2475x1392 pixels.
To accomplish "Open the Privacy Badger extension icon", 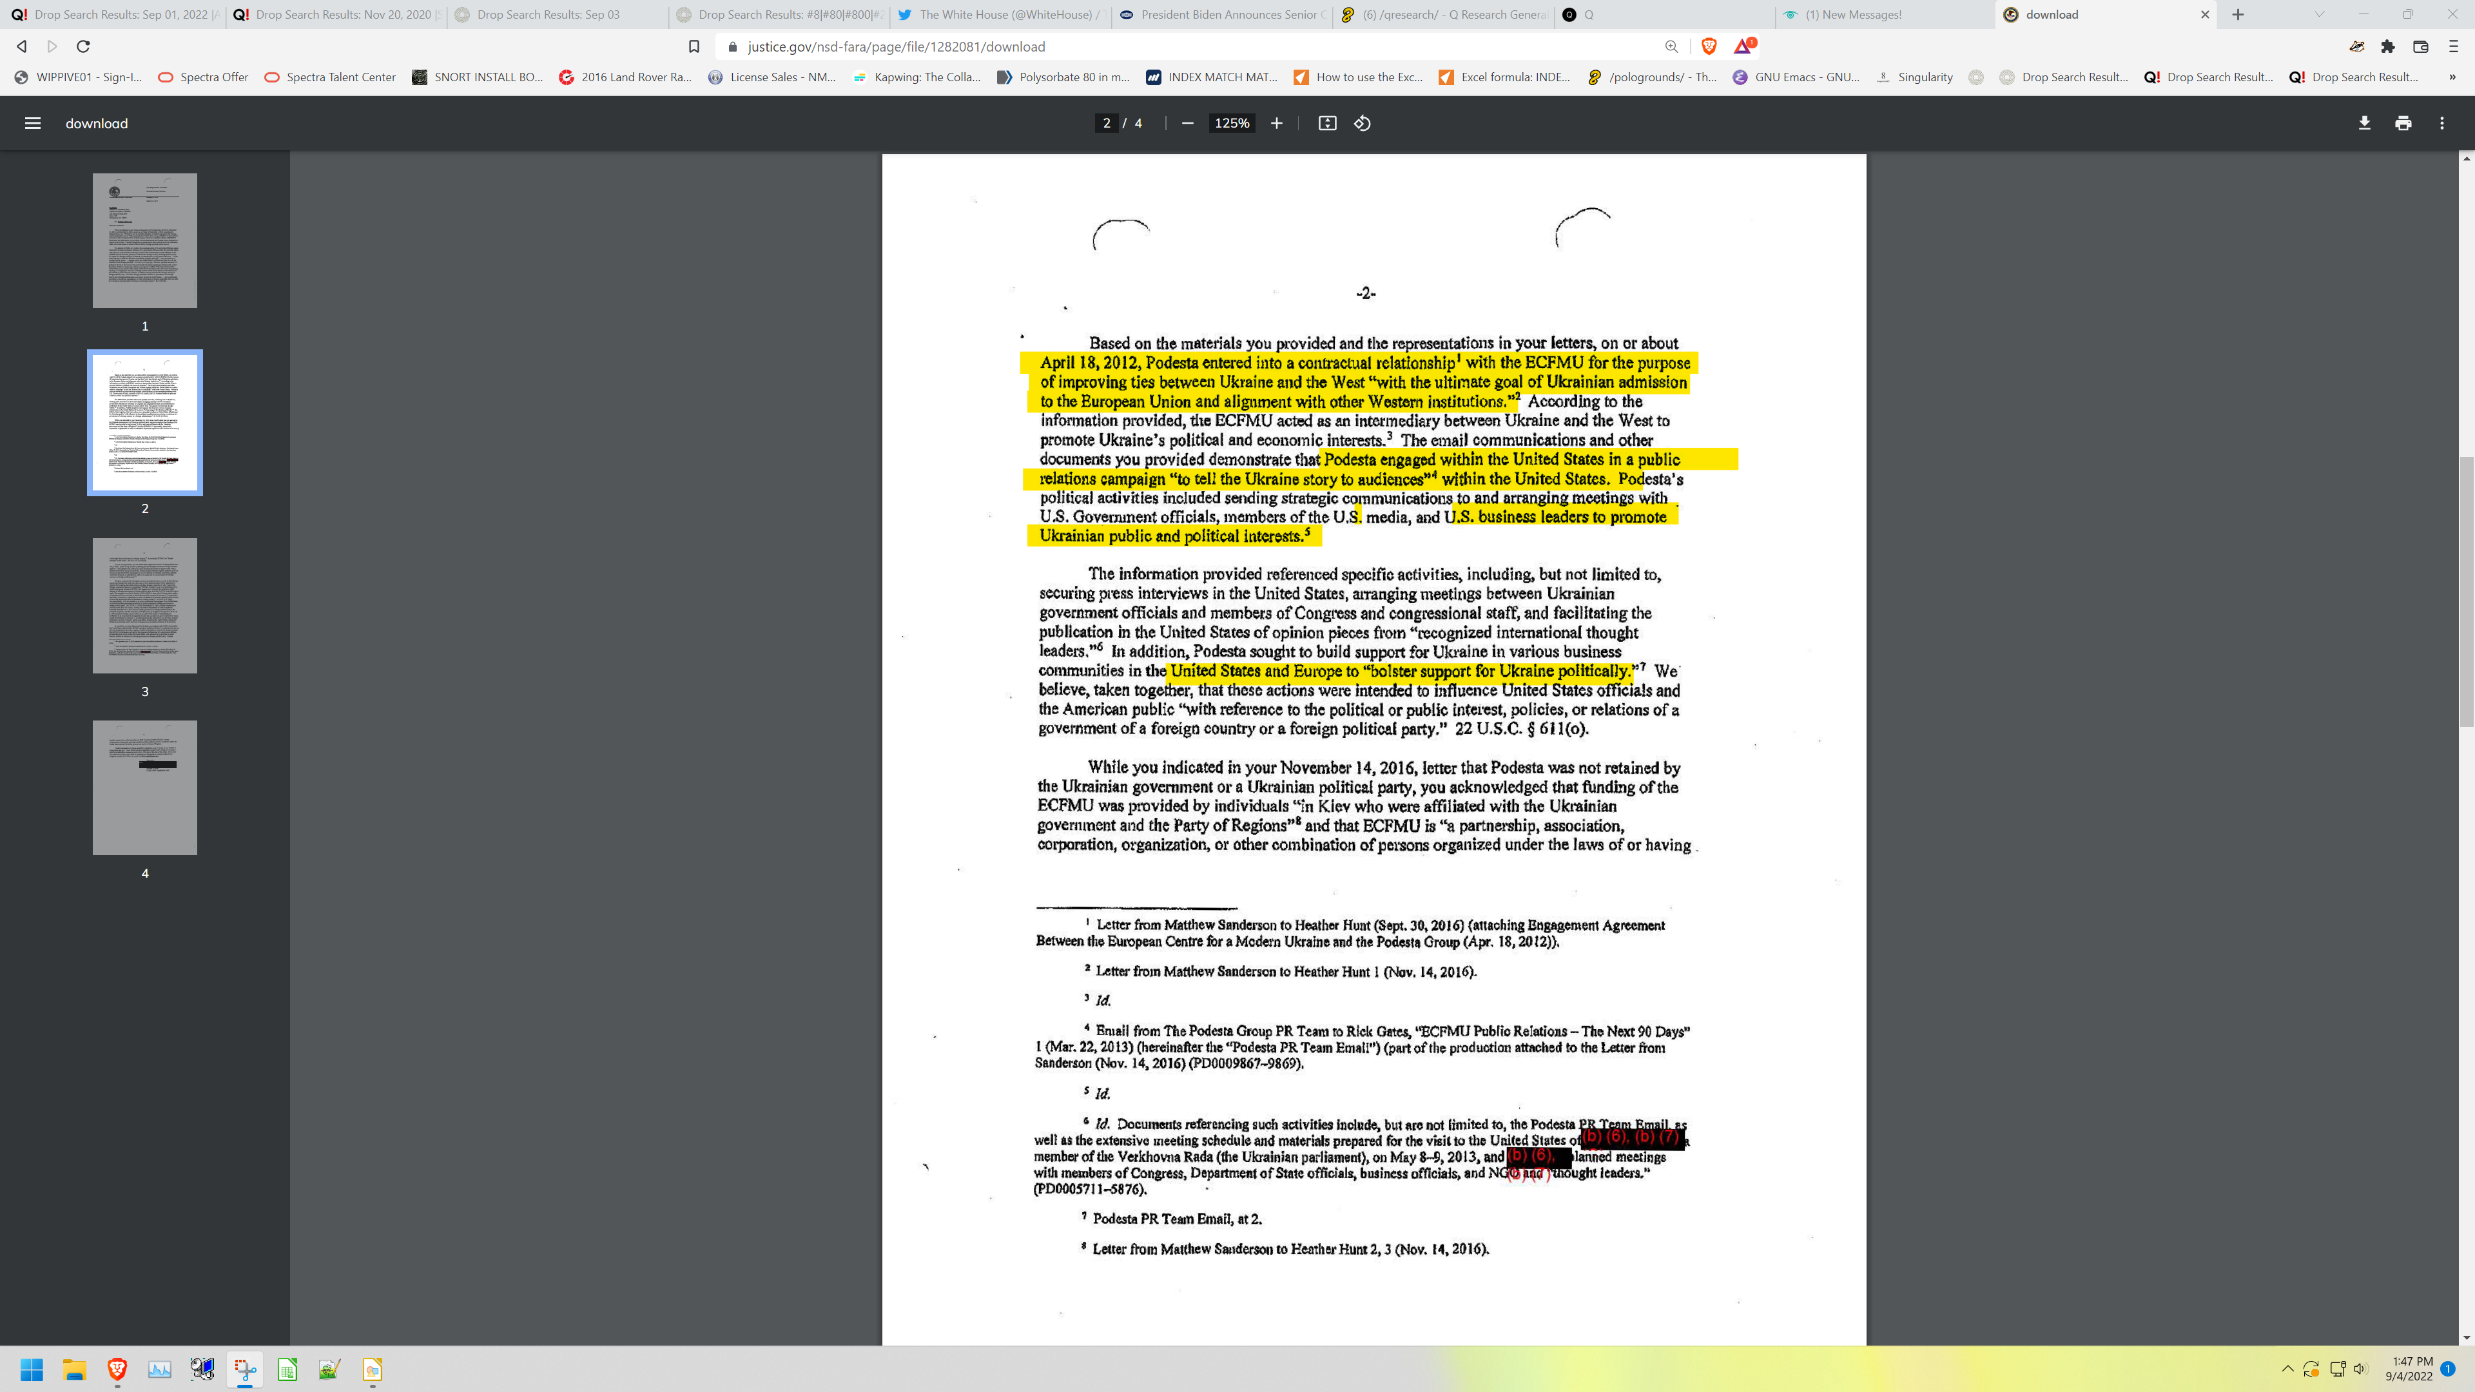I will [x=2356, y=46].
